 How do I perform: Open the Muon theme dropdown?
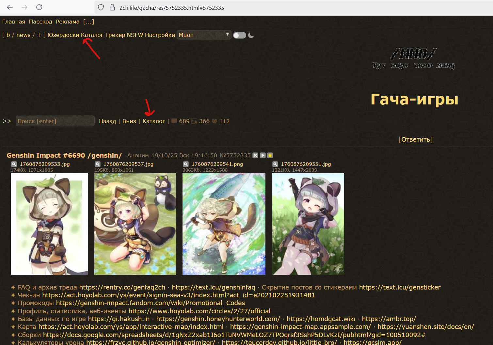coord(204,35)
